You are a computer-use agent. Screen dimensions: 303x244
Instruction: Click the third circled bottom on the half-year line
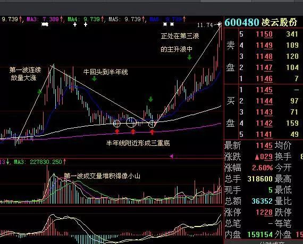click(x=152, y=124)
